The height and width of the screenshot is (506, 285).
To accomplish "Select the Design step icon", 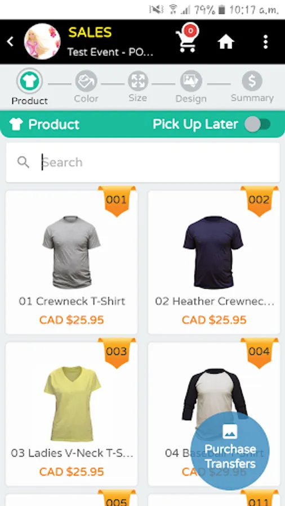I will coord(191,82).
